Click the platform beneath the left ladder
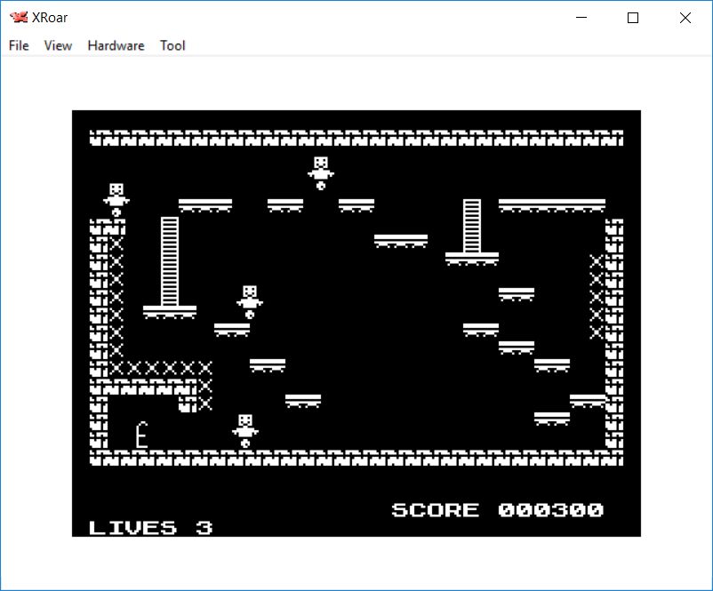This screenshot has height=591, width=713. click(x=170, y=312)
